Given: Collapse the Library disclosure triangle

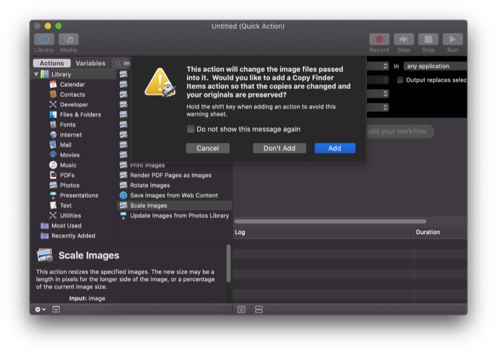Looking at the screenshot, I should click(x=36, y=74).
